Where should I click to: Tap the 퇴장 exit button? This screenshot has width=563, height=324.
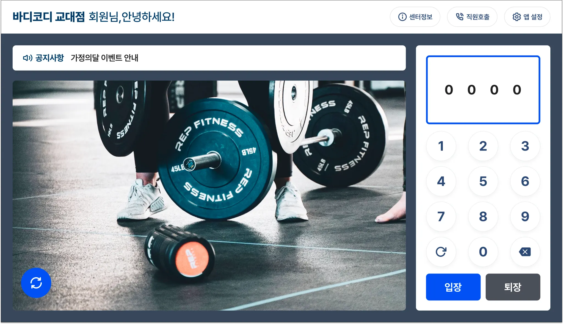tap(513, 287)
